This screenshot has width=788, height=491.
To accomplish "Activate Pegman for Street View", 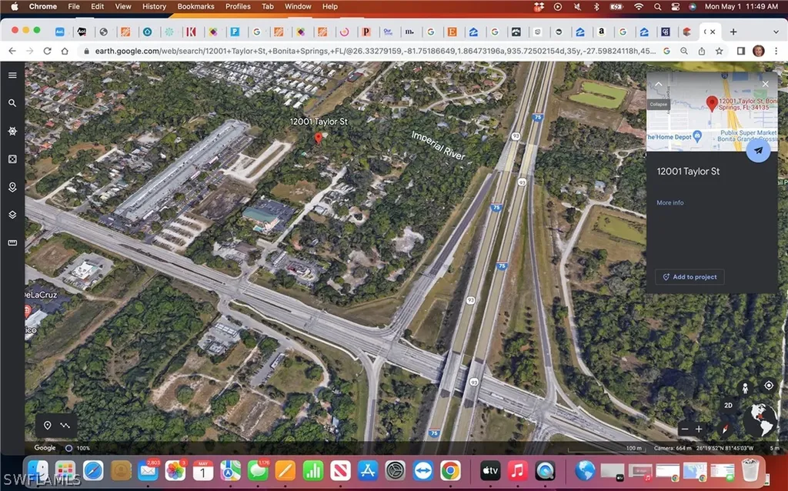I will click(745, 389).
